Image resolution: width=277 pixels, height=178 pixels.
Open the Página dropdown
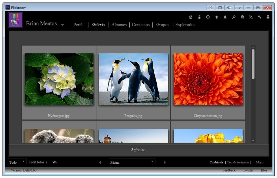coord(132,162)
